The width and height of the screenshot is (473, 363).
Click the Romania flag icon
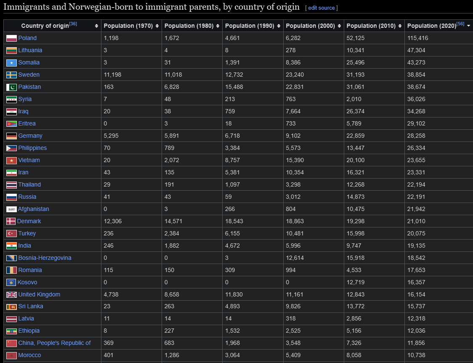coord(11,270)
